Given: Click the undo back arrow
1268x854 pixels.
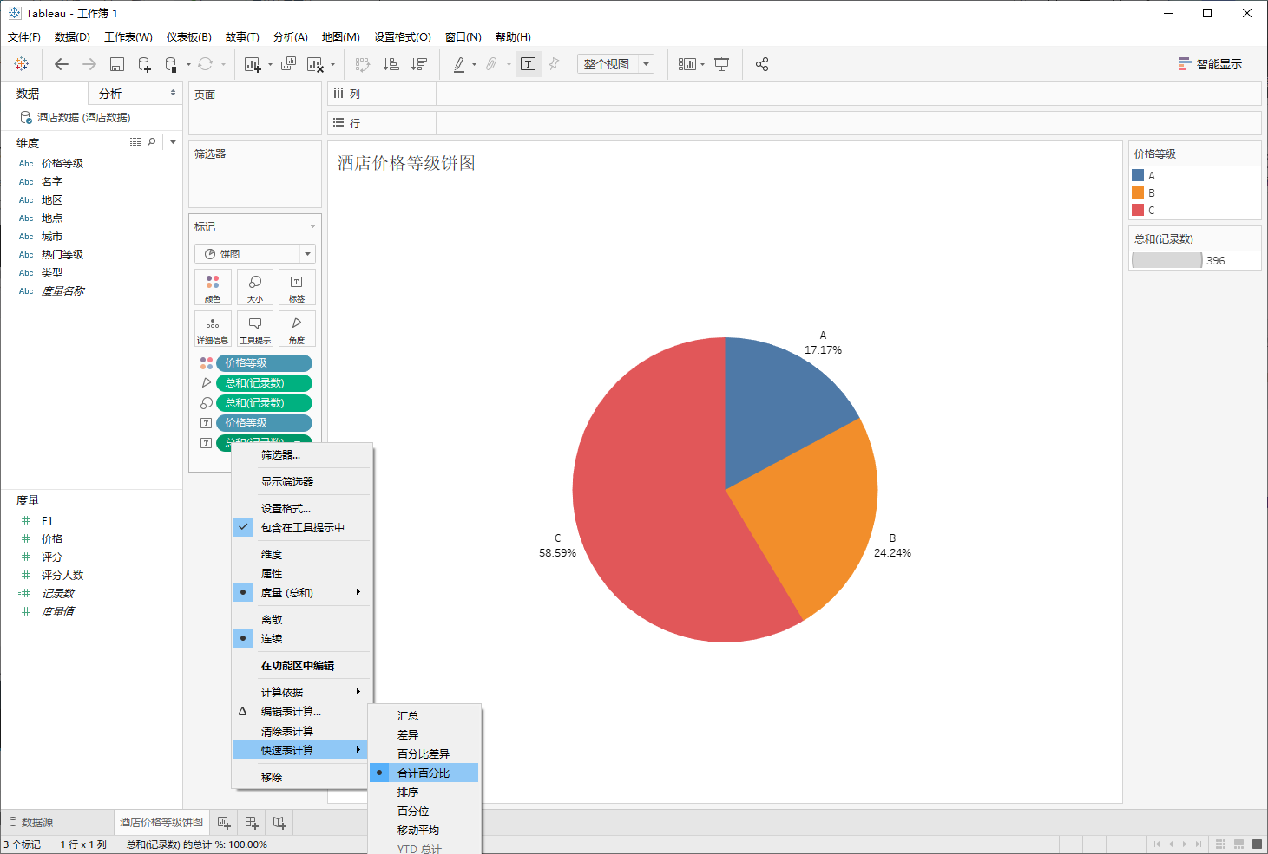Looking at the screenshot, I should coord(61,64).
